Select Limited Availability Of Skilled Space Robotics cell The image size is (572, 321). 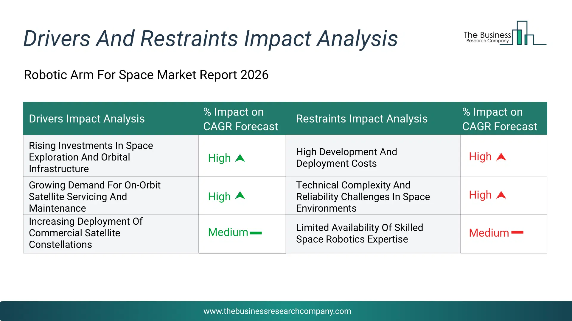click(x=373, y=234)
